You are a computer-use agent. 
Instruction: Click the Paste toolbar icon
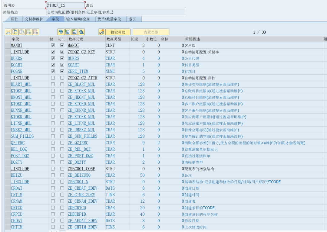[x=22, y=32]
